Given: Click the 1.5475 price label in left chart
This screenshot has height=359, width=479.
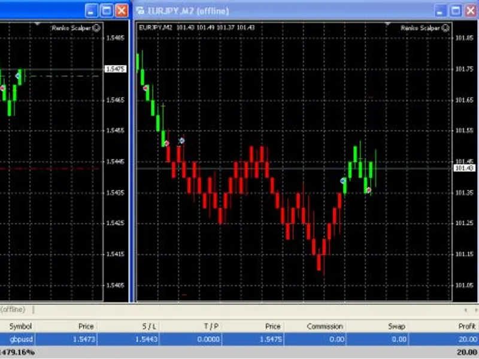Looking at the screenshot, I should pyautogui.click(x=115, y=69).
